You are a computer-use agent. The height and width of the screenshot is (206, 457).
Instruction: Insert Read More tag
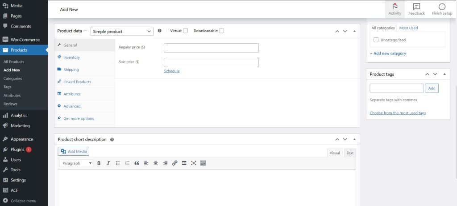pos(184,163)
